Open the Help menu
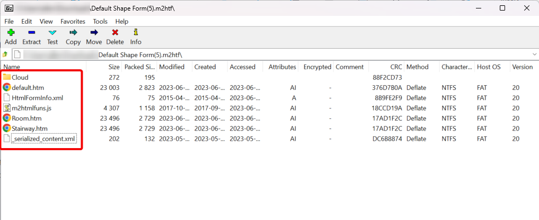539x220 pixels. (x=122, y=21)
